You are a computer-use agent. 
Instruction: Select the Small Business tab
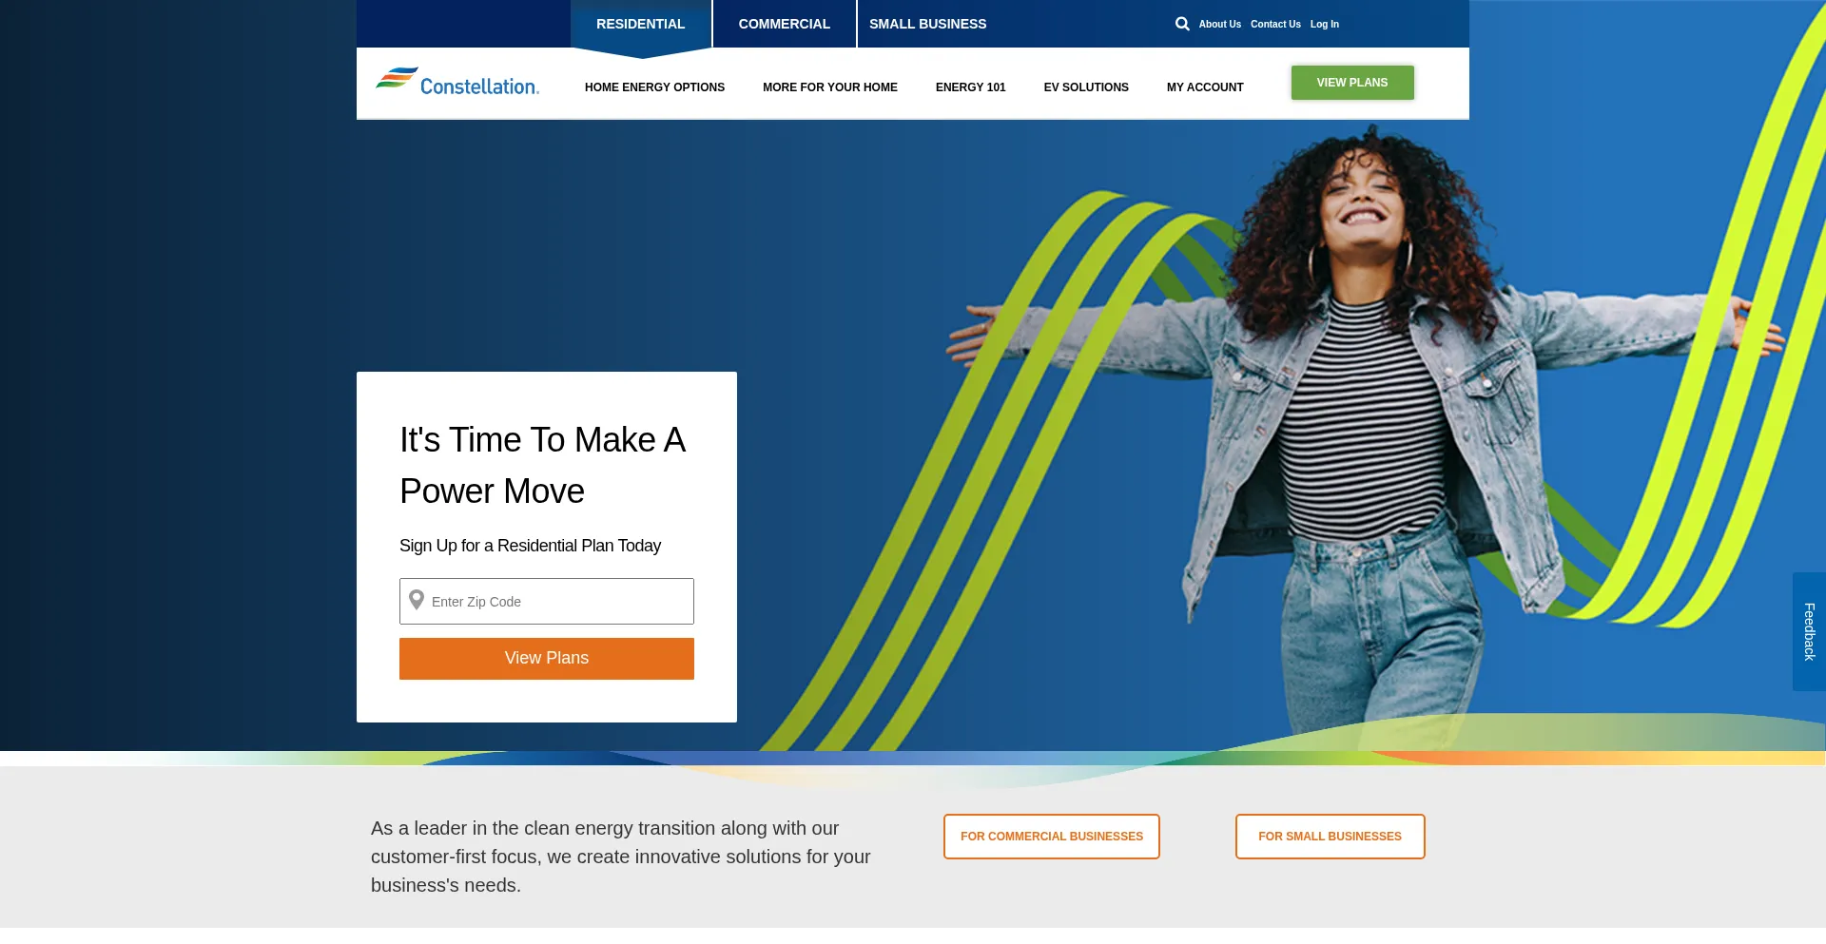[x=928, y=24]
